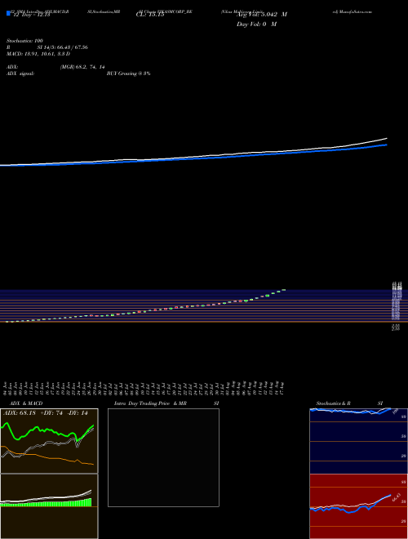The width and height of the screenshot is (408, 539).
Task: Open the MACD histogram thumbnail with green bars
Action: (x=49, y=506)
